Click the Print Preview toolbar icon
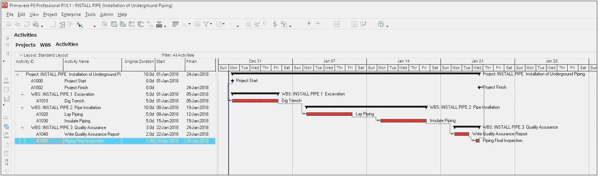The width and height of the screenshot is (598, 176). 17,24
